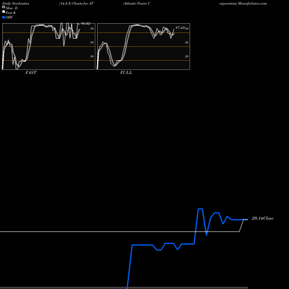Screen dimensions: 289x289
Task: Click the '(14,3,3) Charts for AT' text
Action: pyautogui.click(x=76, y=3)
